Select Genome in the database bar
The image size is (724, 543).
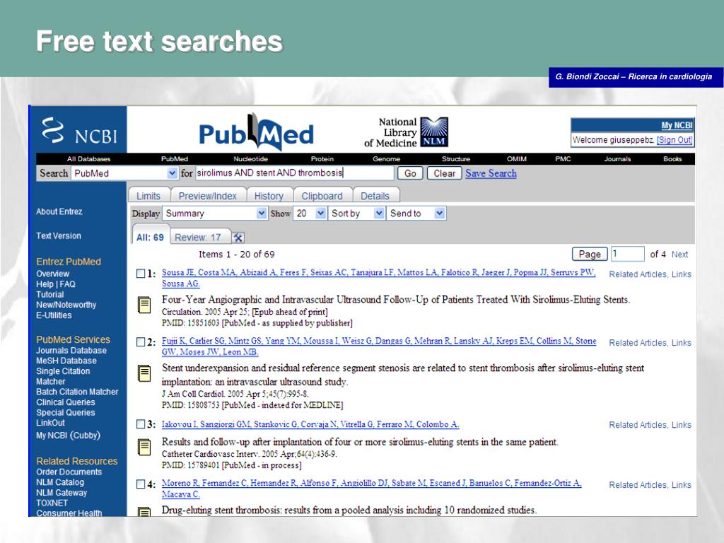pos(387,159)
